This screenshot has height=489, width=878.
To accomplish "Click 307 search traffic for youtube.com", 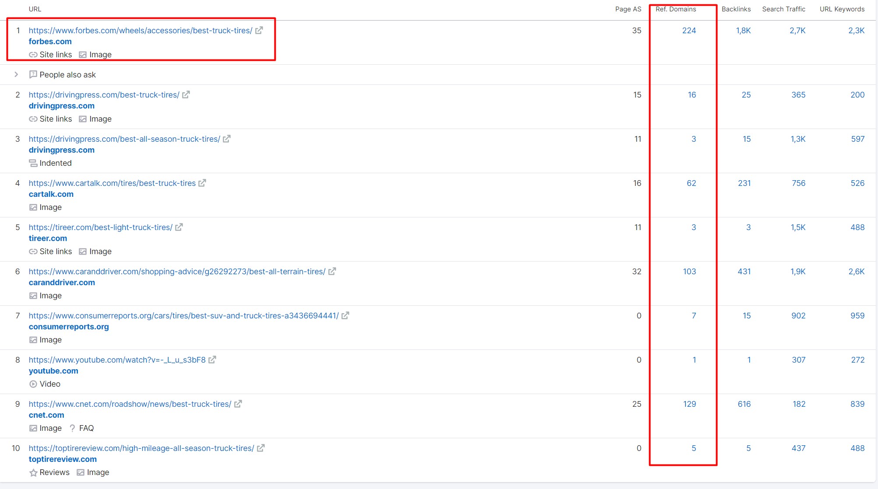I will pyautogui.click(x=798, y=360).
